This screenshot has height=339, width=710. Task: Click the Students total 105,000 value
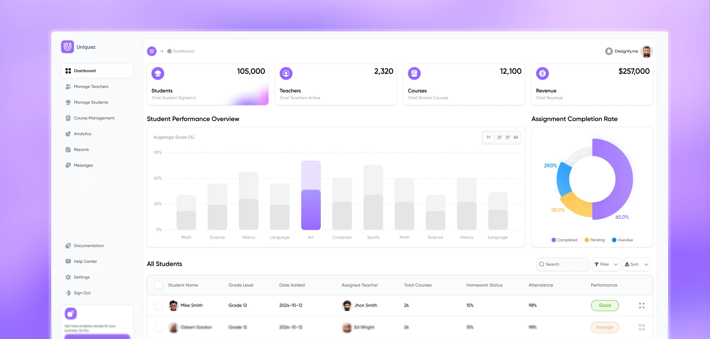(x=251, y=71)
